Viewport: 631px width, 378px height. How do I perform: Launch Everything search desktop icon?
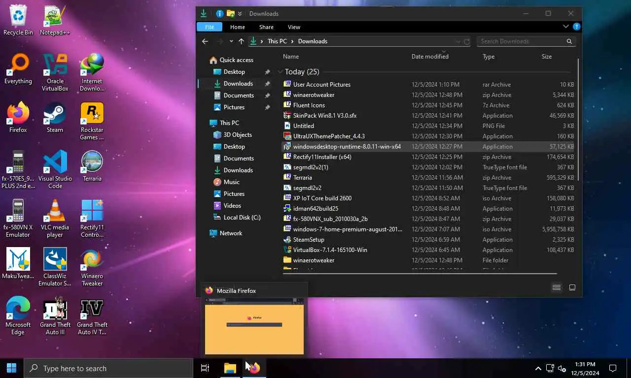coord(18,69)
